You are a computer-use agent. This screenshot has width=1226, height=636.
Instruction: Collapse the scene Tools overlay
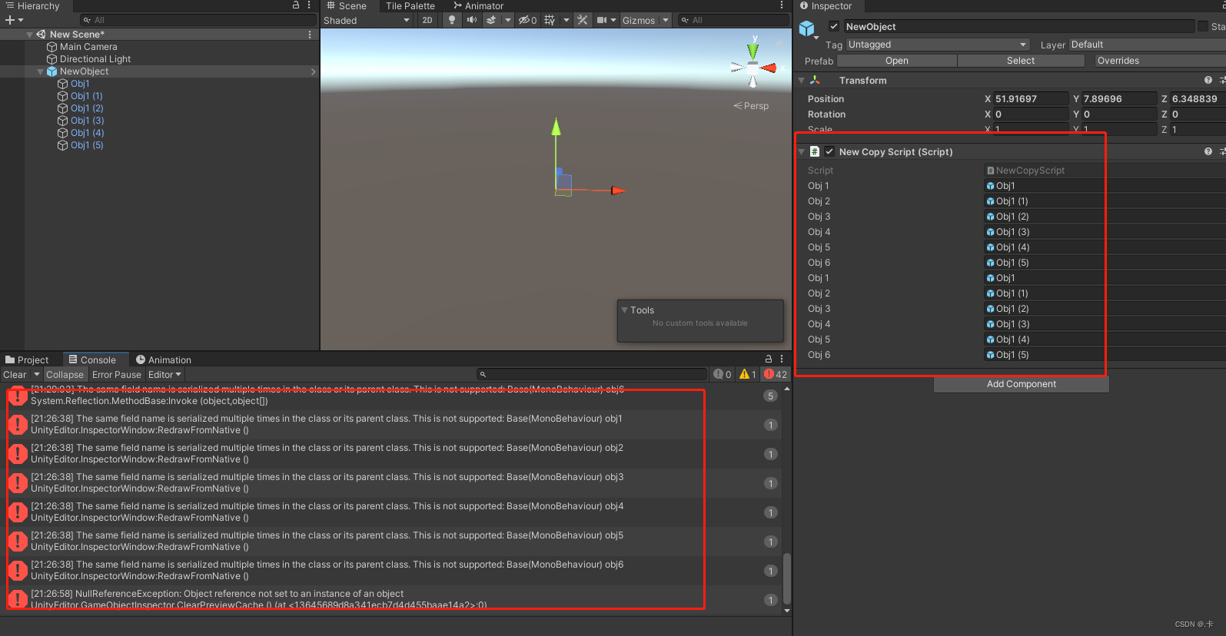[625, 310]
